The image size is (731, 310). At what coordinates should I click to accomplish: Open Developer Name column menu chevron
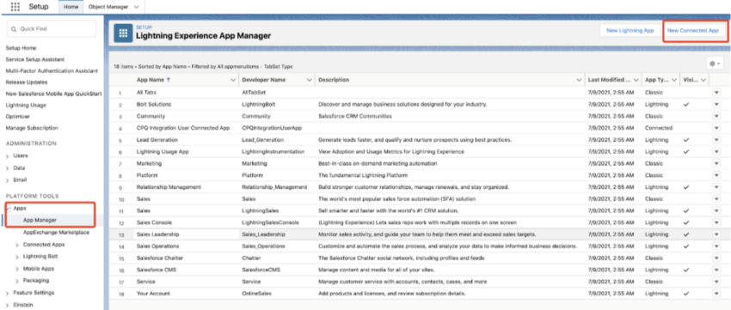click(309, 80)
